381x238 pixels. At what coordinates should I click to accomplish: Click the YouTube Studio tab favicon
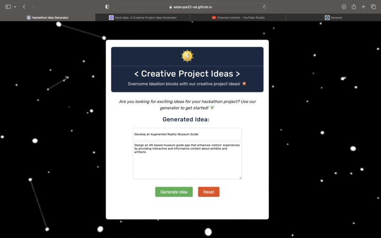214,17
